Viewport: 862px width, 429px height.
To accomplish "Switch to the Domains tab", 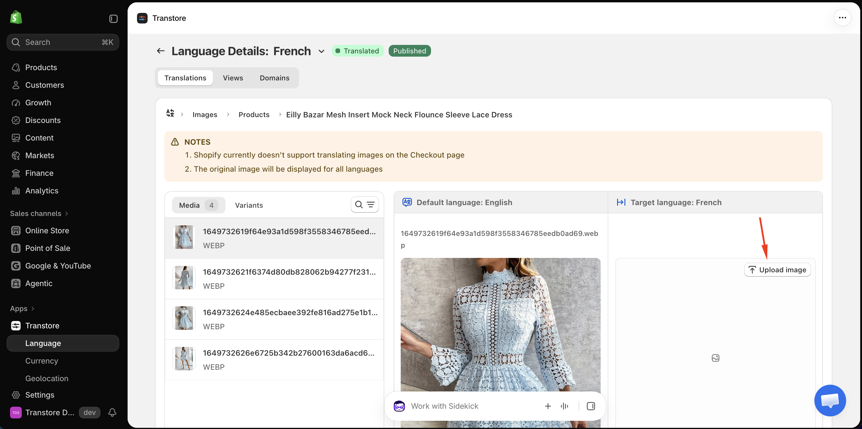I will coord(274,78).
